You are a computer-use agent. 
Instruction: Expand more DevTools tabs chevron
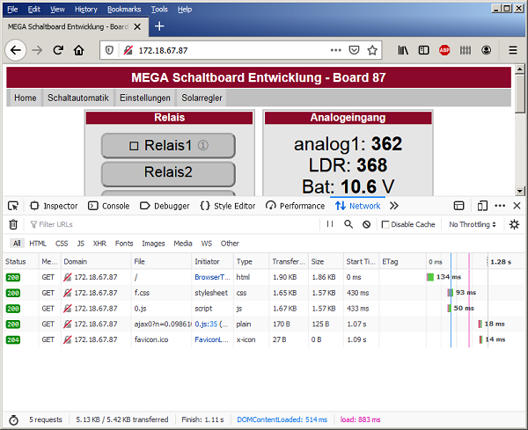393,206
